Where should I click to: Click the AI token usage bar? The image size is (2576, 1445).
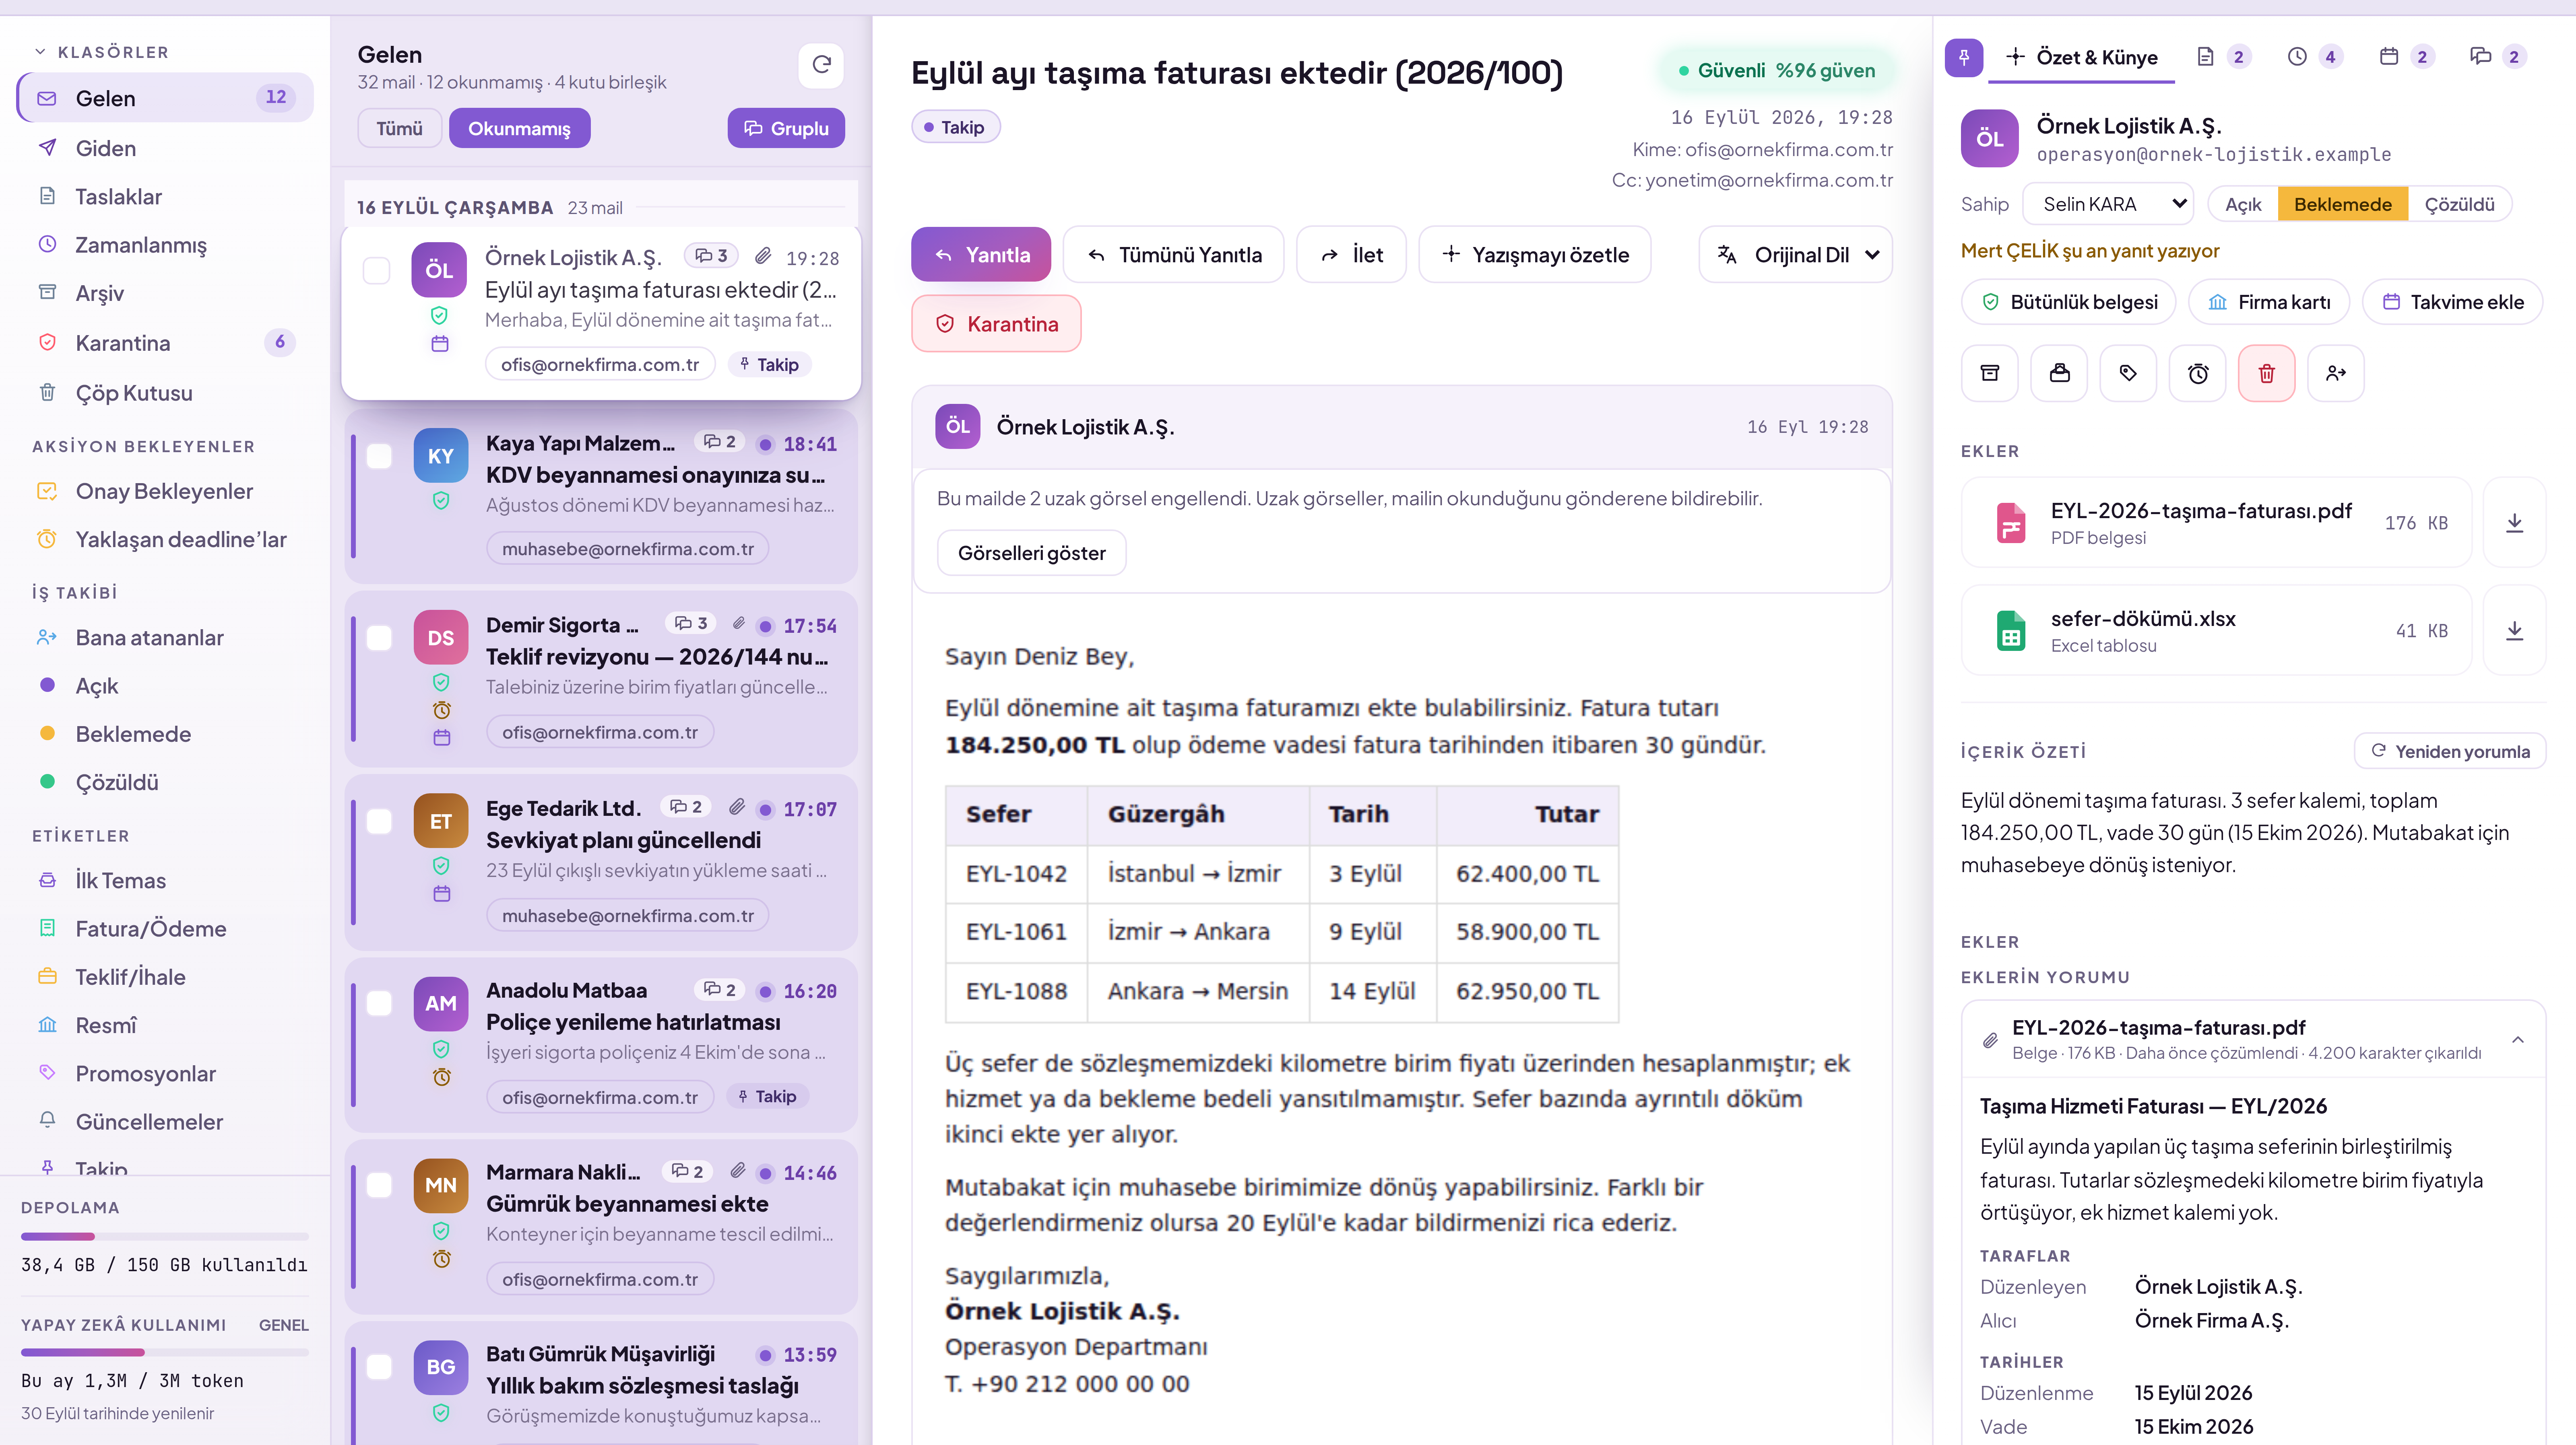tap(165, 1352)
